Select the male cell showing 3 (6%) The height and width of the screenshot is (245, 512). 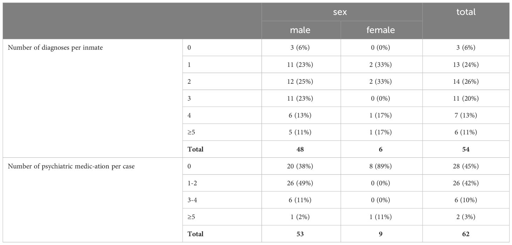click(x=300, y=48)
